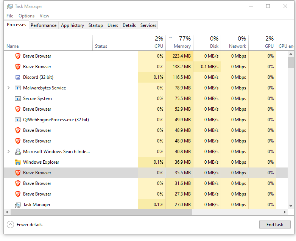Viewport: 296px width, 241px height.
Task: Expand the Malwarebytes Service process group
Action: (8, 88)
